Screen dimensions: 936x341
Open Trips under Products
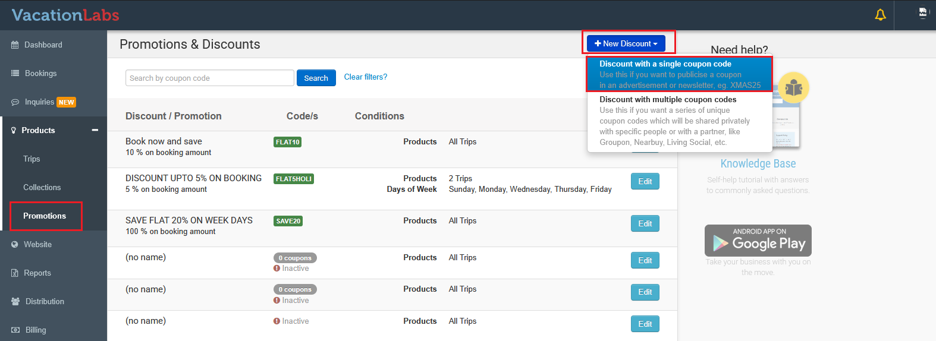point(32,159)
